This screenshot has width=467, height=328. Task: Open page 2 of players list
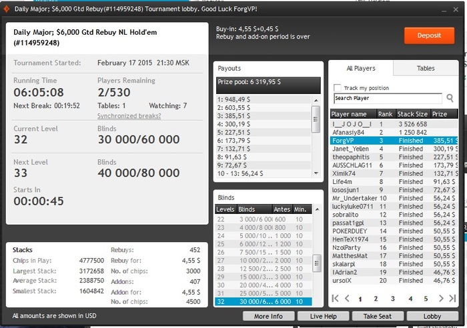tap(376, 299)
